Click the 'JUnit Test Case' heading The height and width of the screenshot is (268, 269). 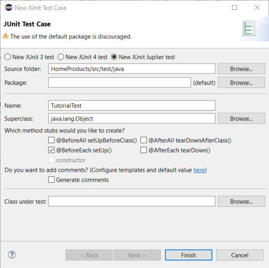27,24
